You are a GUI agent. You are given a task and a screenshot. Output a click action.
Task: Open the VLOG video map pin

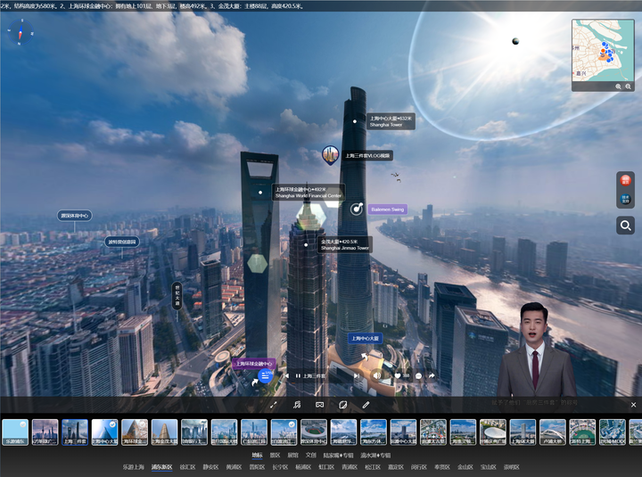[330, 155]
